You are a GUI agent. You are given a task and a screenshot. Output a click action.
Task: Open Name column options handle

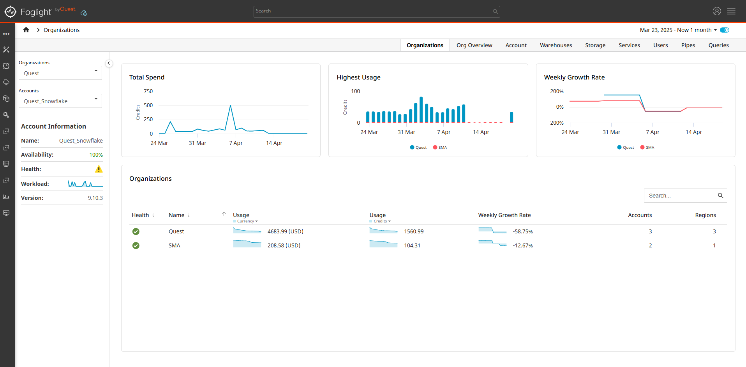pos(189,215)
